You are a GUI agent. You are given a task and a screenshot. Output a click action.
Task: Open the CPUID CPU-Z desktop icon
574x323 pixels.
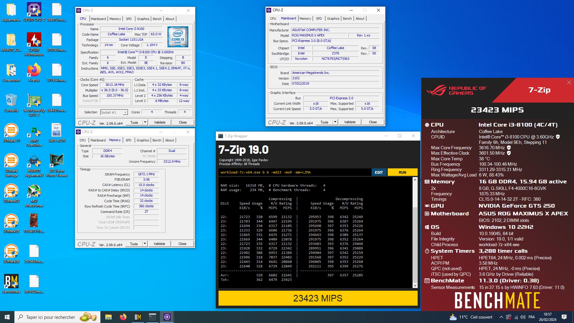pos(34,12)
